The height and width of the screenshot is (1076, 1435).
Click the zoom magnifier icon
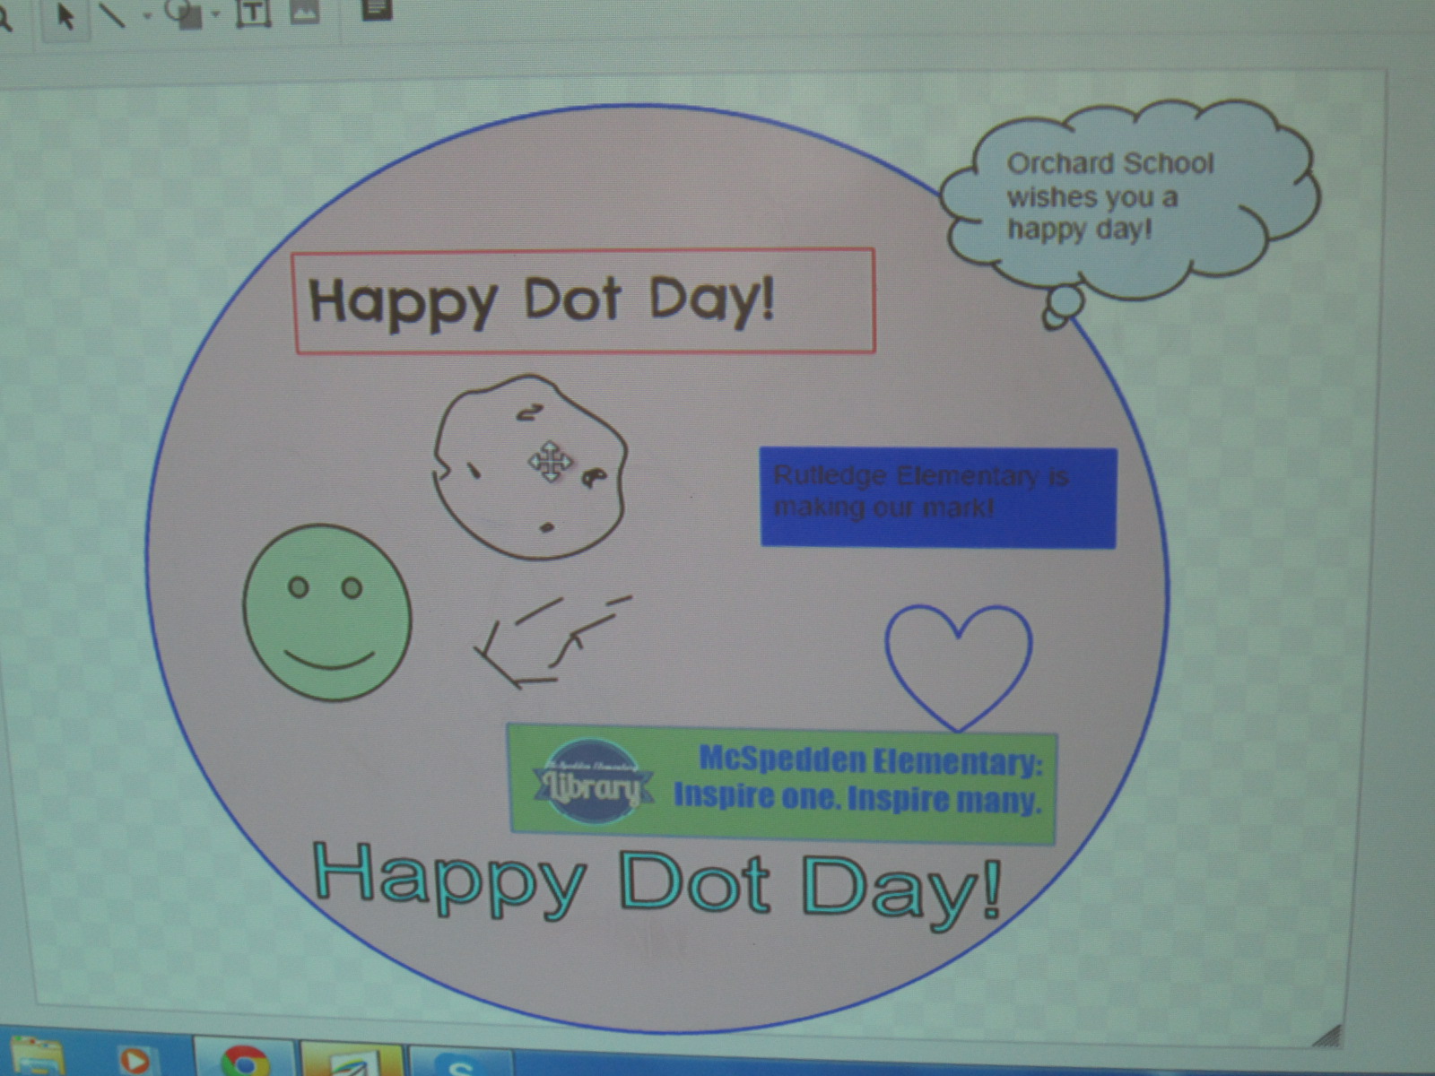tap(4, 18)
